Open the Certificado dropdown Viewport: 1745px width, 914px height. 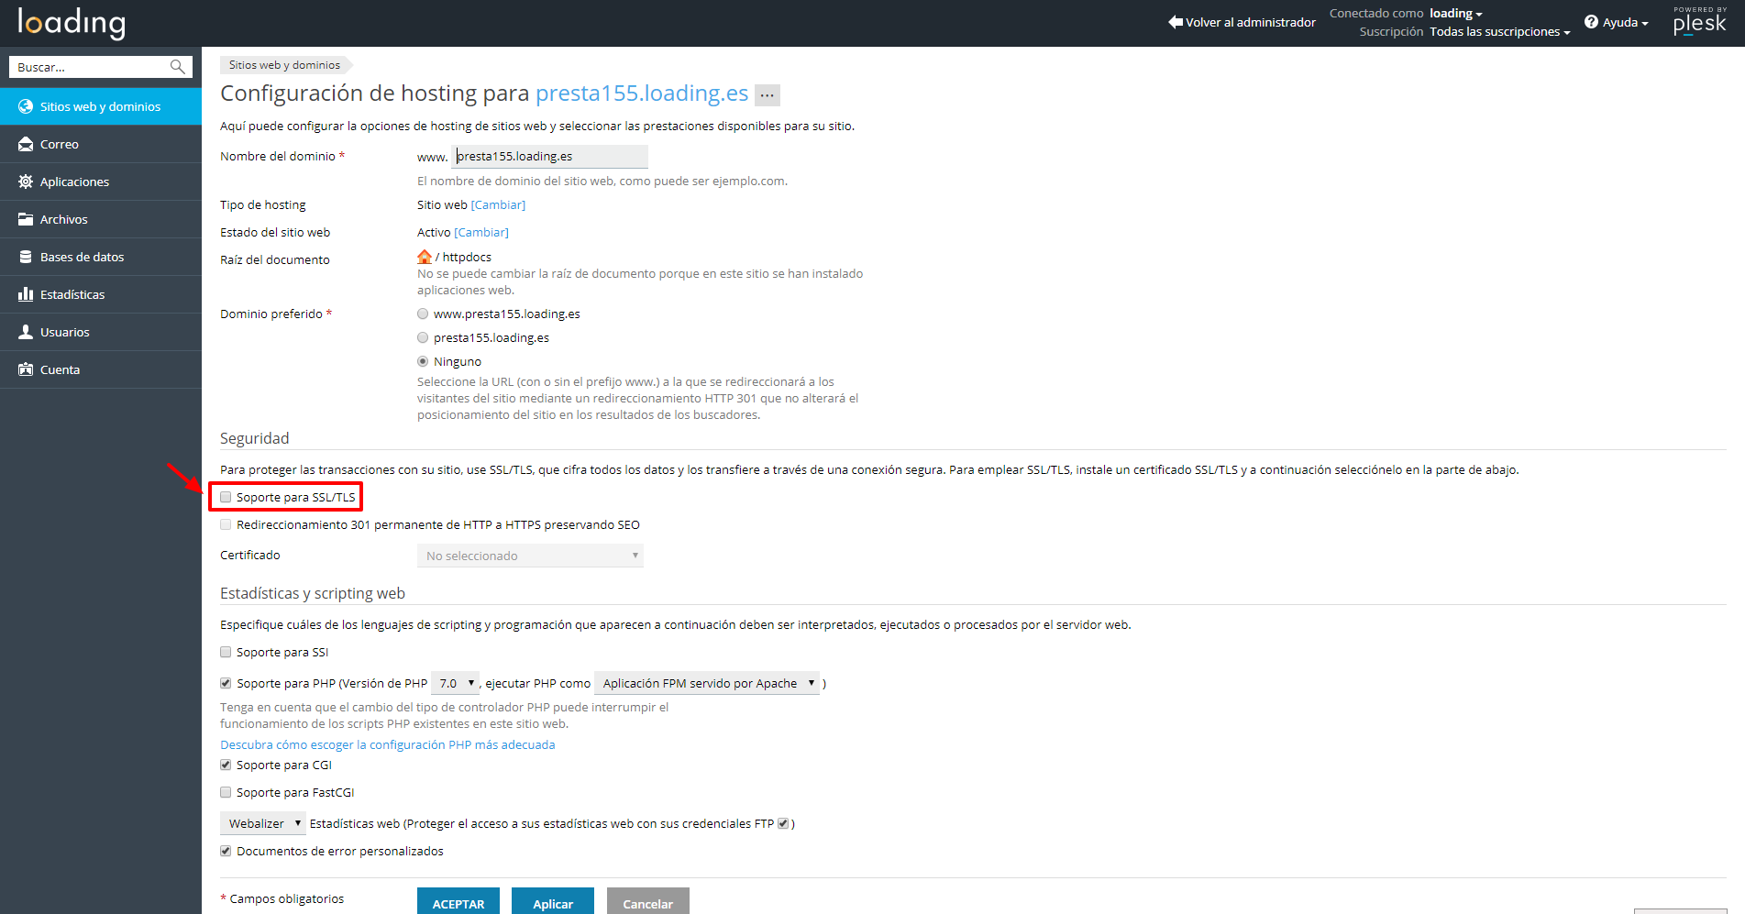[530, 556]
